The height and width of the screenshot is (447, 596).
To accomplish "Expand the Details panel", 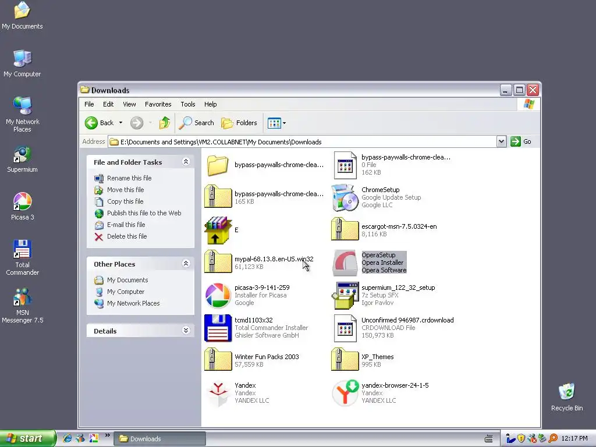I will point(186,331).
